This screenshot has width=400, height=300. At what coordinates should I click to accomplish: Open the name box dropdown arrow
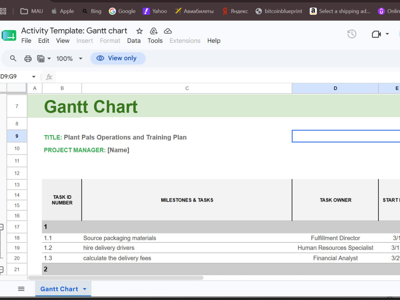(x=34, y=76)
